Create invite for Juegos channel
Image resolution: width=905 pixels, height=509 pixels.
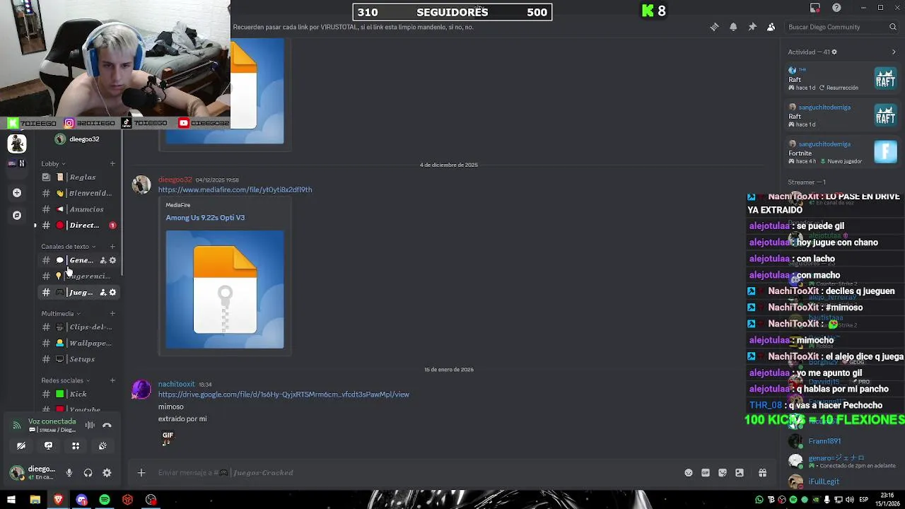[103, 292]
